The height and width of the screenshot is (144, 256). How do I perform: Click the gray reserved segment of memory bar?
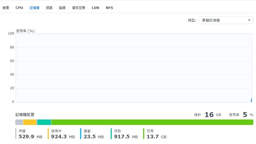(19, 122)
